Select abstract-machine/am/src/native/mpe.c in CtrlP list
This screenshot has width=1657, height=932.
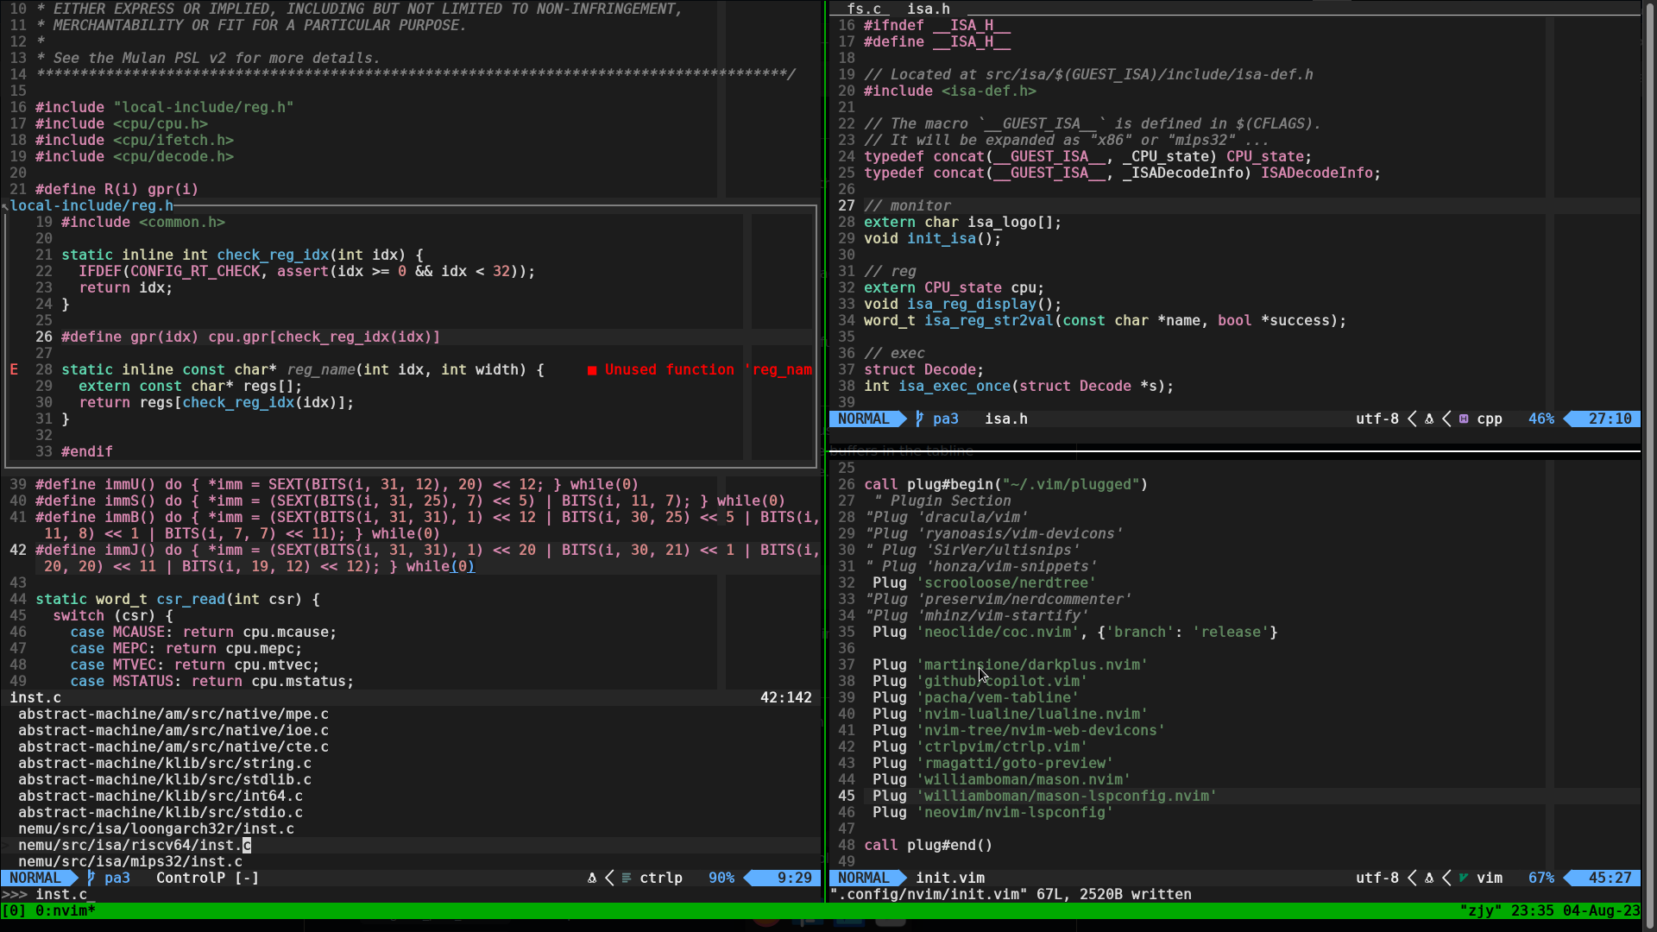173,714
